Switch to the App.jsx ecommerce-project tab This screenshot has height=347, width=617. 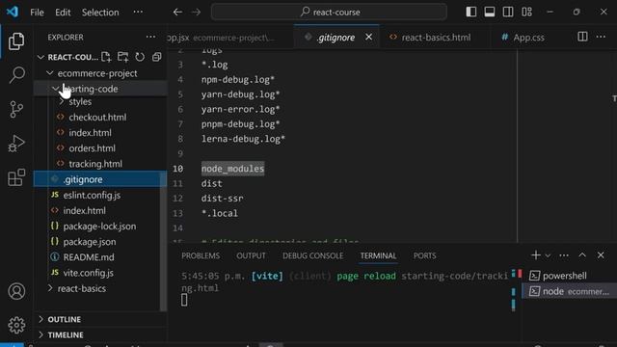pos(230,38)
